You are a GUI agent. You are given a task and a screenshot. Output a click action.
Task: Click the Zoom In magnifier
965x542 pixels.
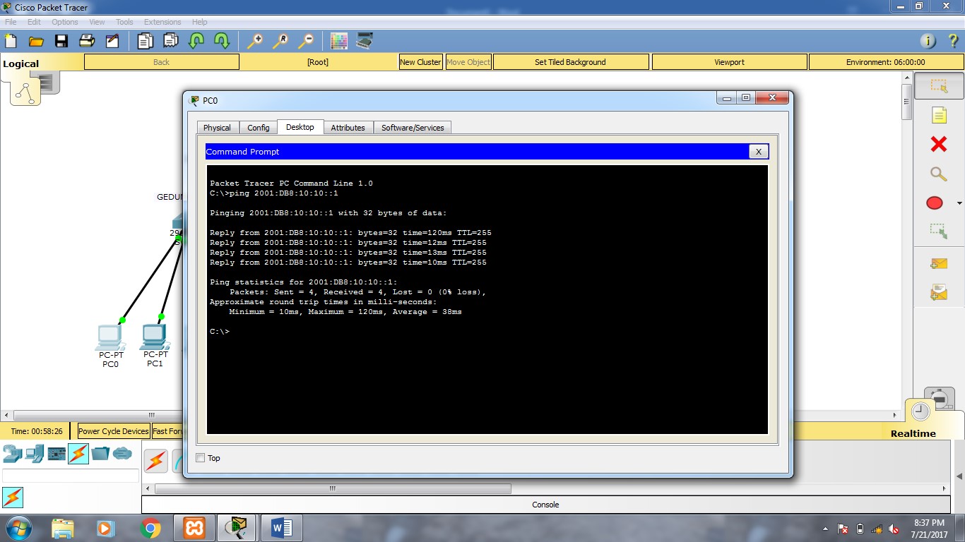tap(255, 41)
